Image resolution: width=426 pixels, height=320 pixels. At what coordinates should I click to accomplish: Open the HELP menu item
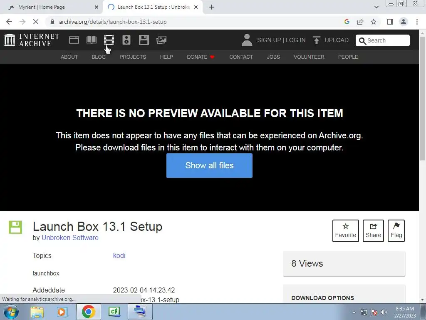click(x=166, y=57)
